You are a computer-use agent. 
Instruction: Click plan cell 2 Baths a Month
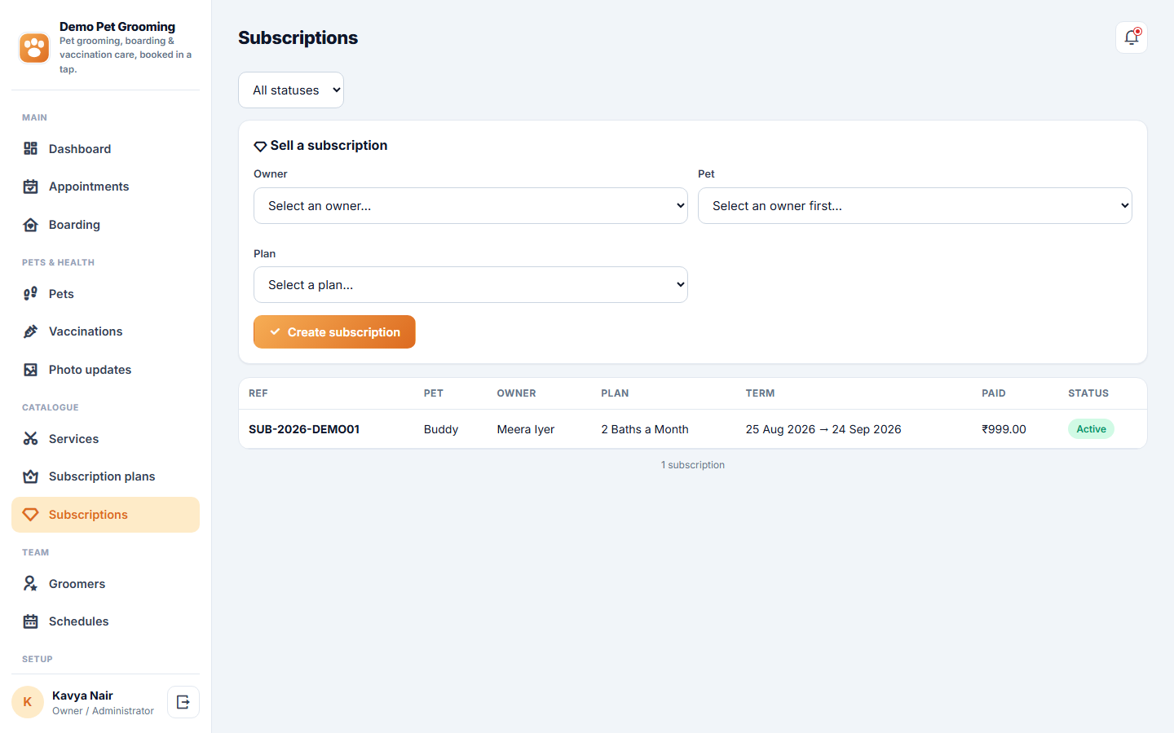pyautogui.click(x=645, y=429)
